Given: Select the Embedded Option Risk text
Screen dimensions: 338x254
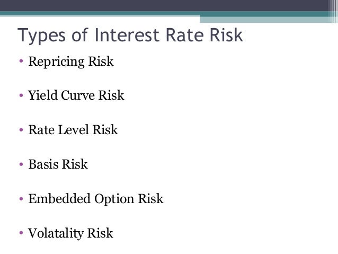Looking at the screenshot, I should (96, 199).
